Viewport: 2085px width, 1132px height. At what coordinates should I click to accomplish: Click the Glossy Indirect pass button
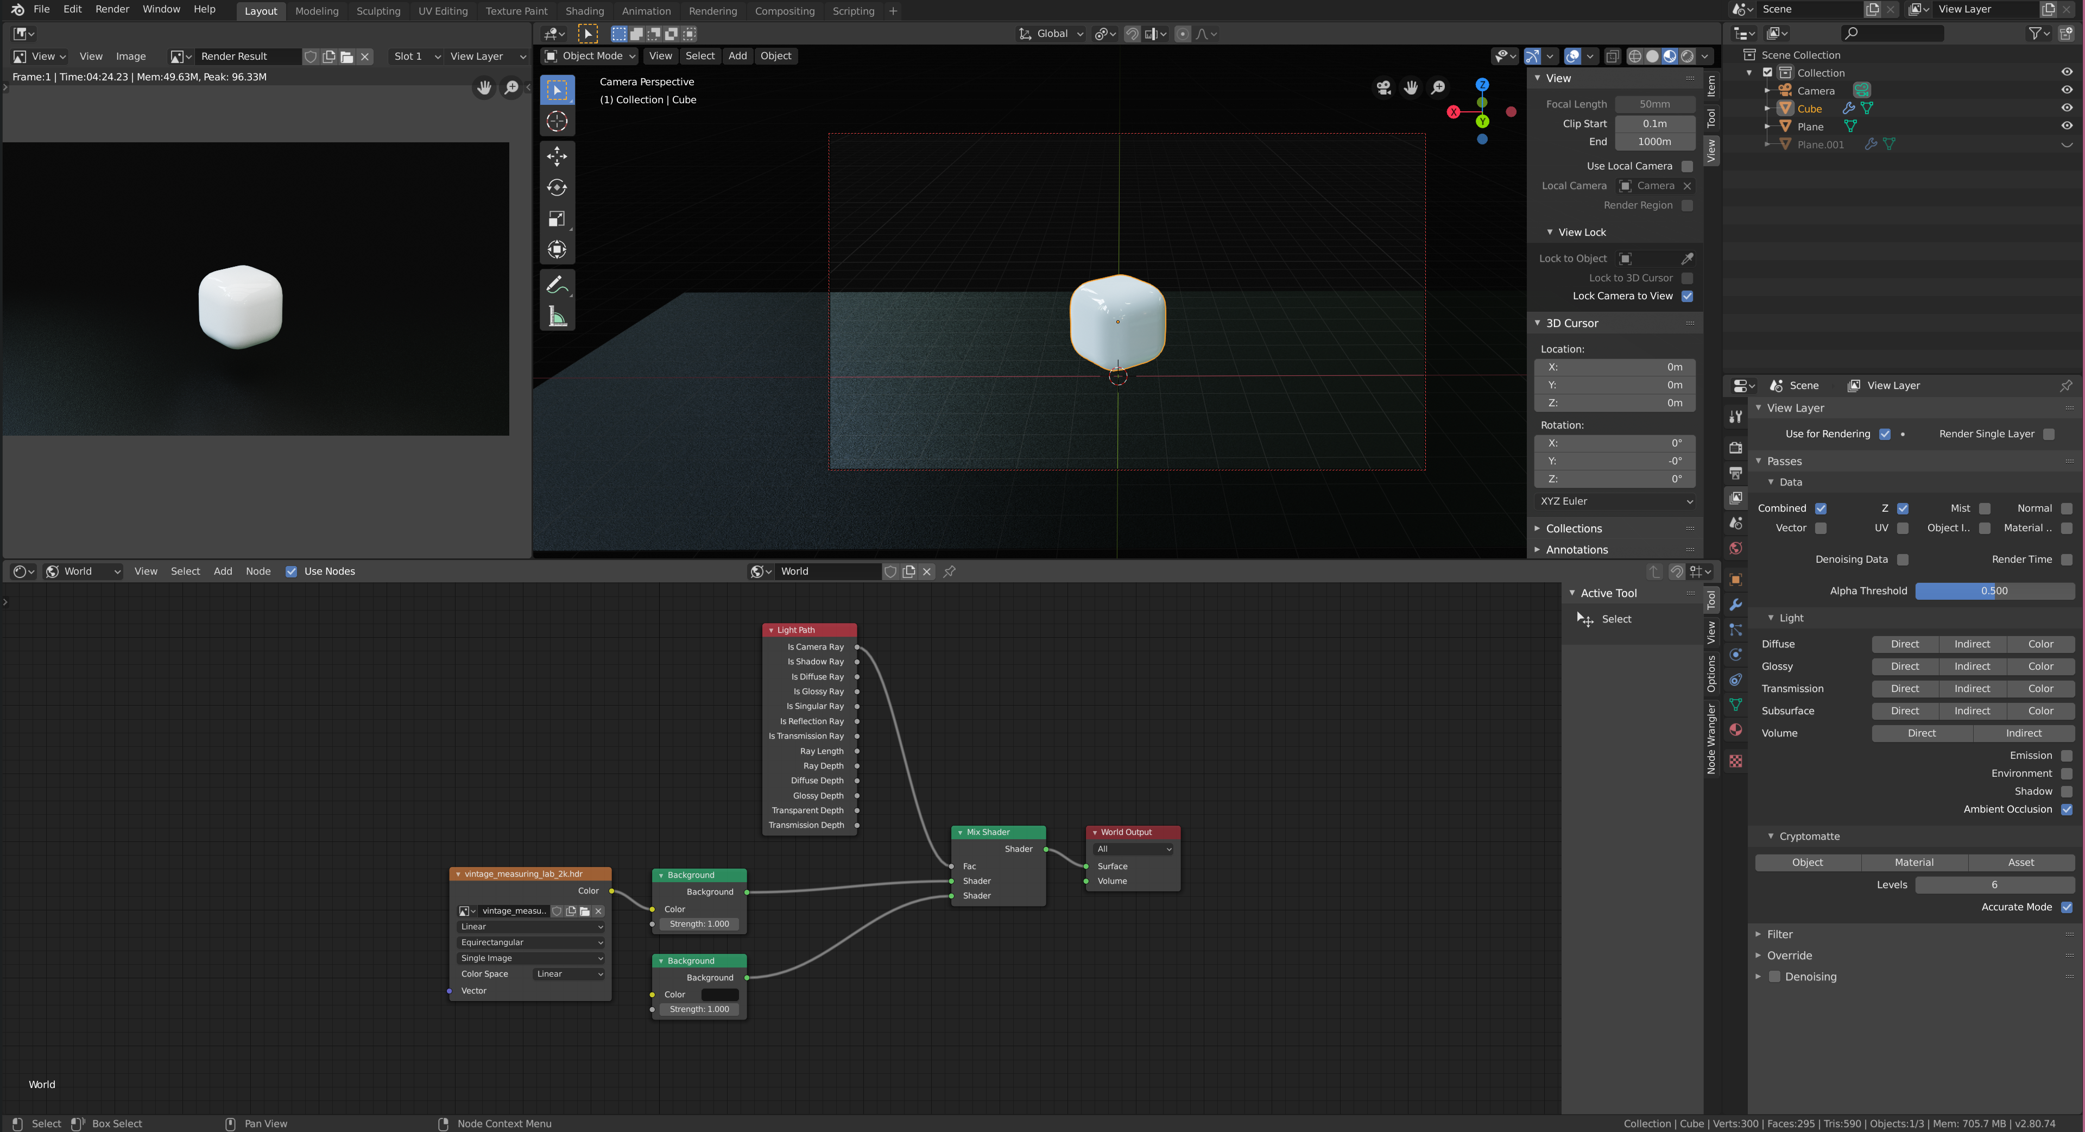(1972, 666)
